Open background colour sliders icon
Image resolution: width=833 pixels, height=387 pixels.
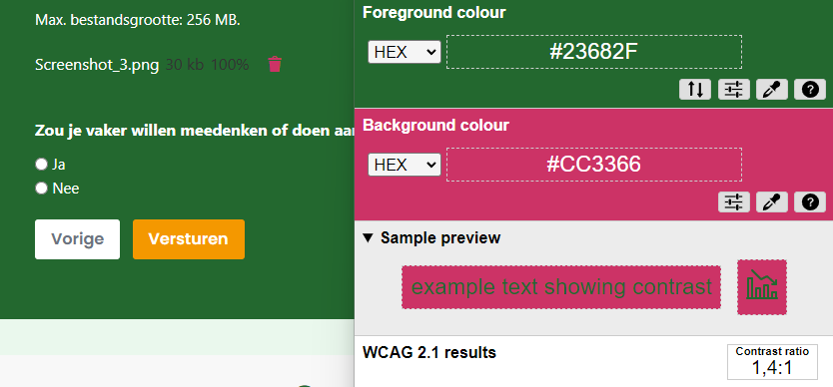point(734,202)
